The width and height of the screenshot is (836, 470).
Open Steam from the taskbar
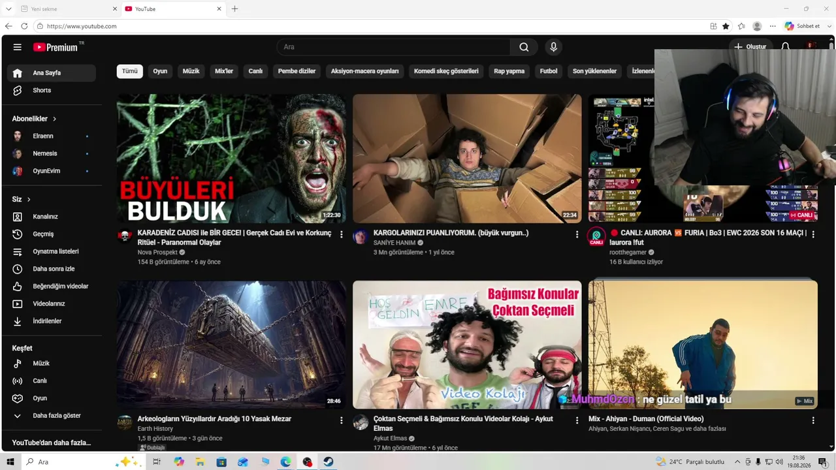[328, 462]
